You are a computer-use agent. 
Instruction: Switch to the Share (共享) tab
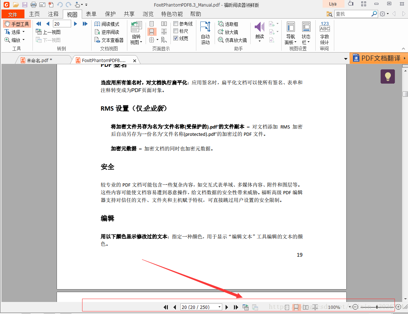point(129,14)
